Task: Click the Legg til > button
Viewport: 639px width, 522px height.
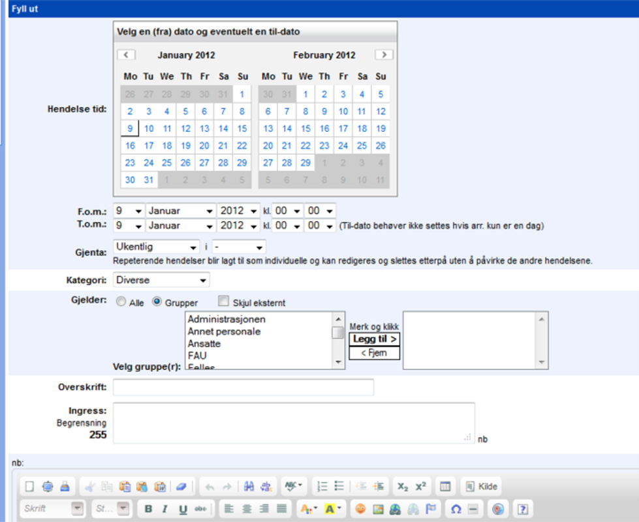Action: [375, 339]
